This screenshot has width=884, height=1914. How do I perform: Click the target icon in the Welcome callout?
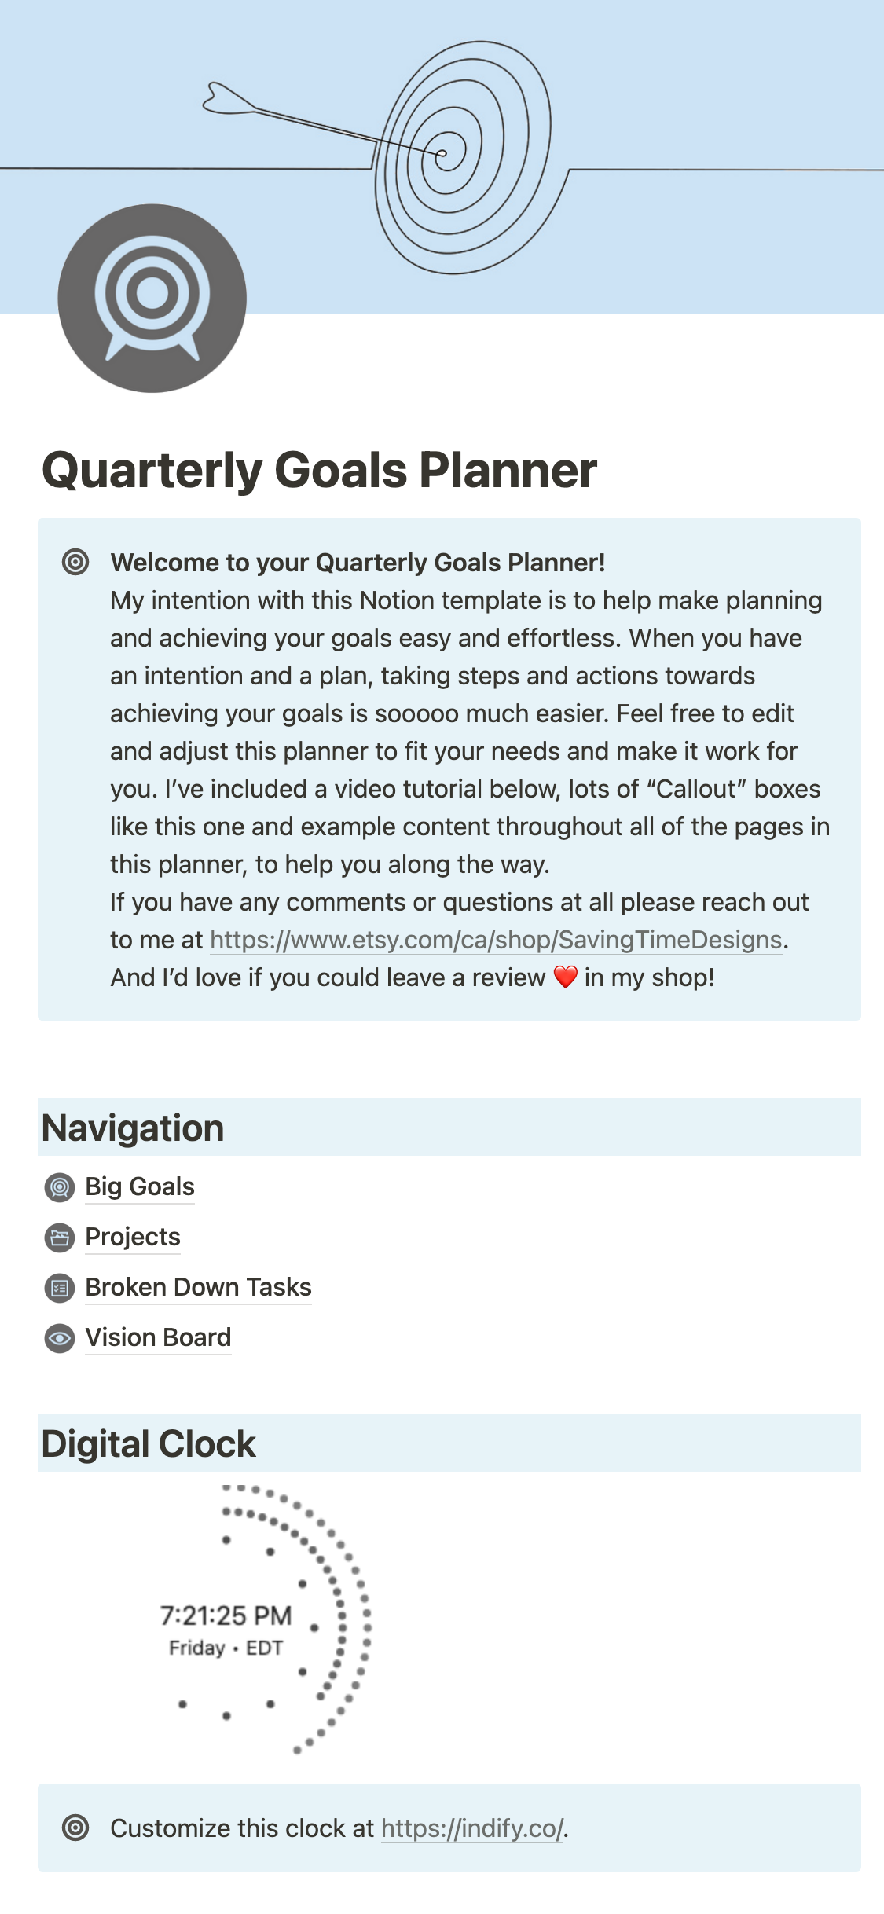click(75, 562)
